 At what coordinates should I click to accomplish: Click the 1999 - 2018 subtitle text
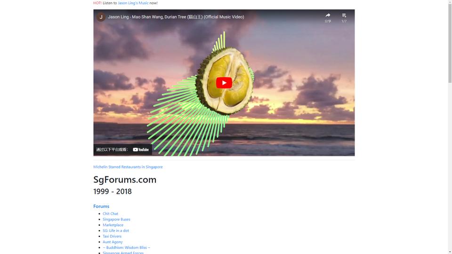tap(113, 191)
